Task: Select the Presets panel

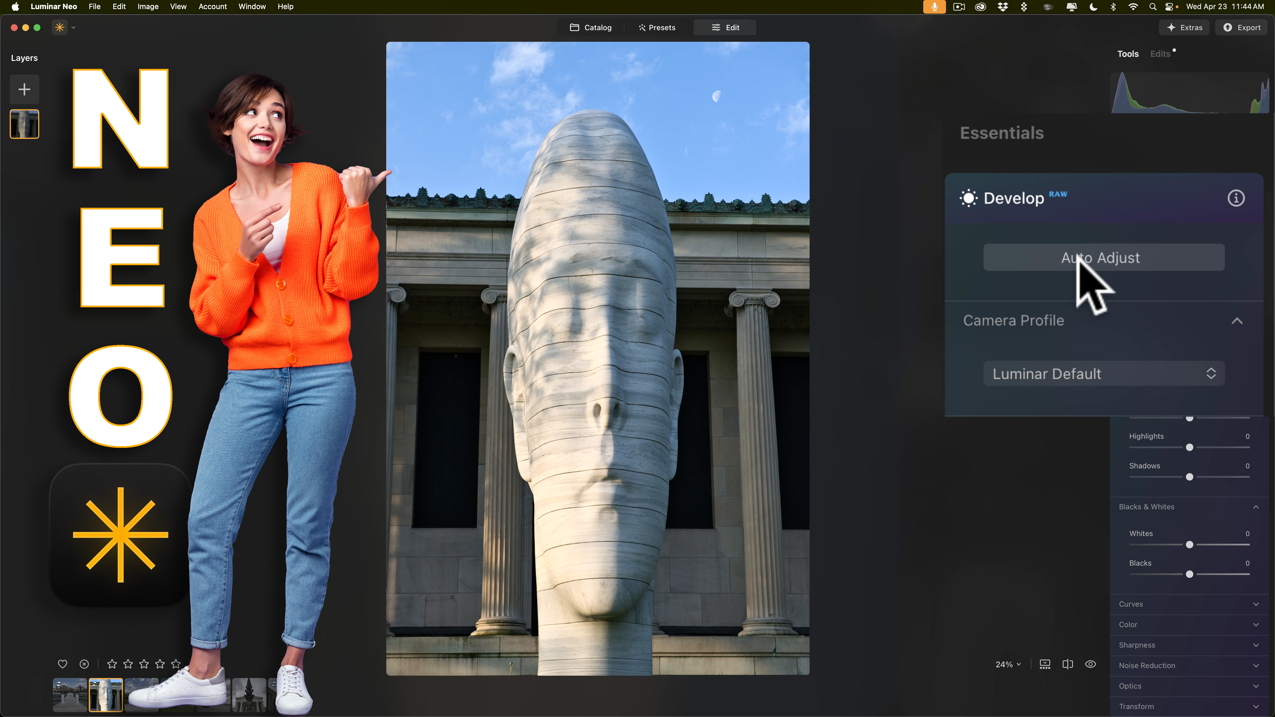Action: [656, 27]
